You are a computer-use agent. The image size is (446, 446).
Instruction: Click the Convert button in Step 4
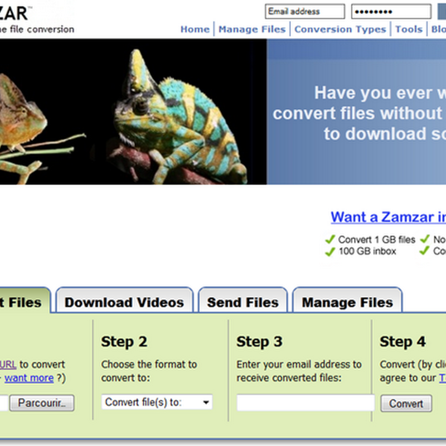[406, 403]
